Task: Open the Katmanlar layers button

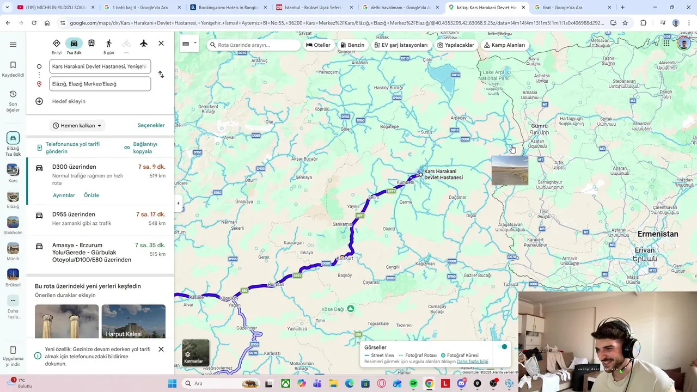Action: pos(195,353)
